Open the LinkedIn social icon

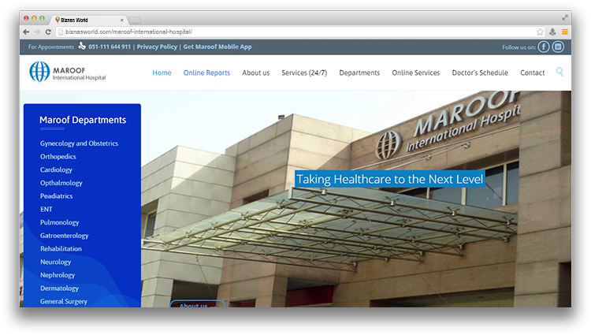click(558, 47)
